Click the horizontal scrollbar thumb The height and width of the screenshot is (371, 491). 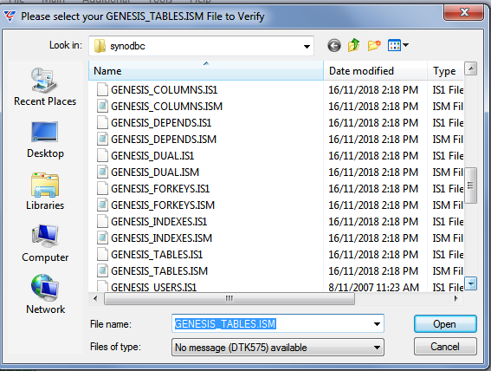point(229,298)
